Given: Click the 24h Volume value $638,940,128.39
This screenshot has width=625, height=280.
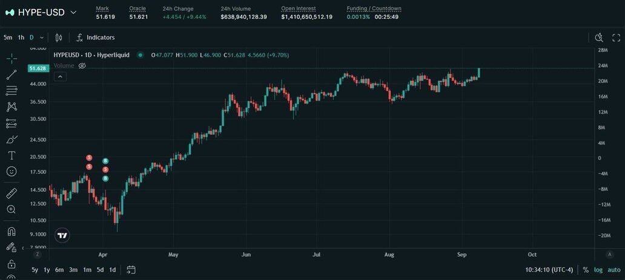Looking at the screenshot, I should coord(243,17).
